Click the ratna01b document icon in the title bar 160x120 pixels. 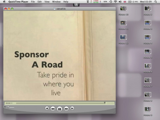click(x=55, y=9)
